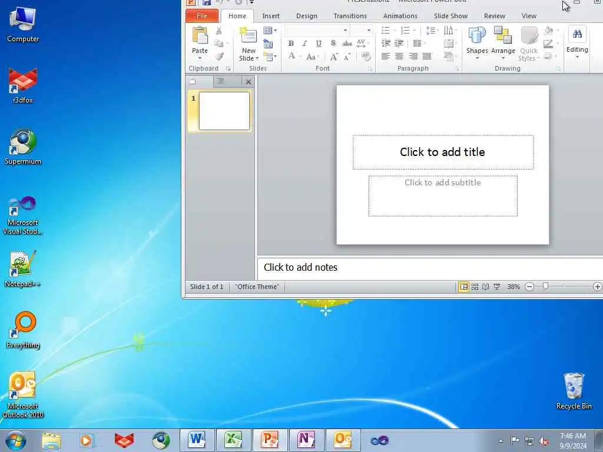Click Decrease Font Size icon

point(347,57)
